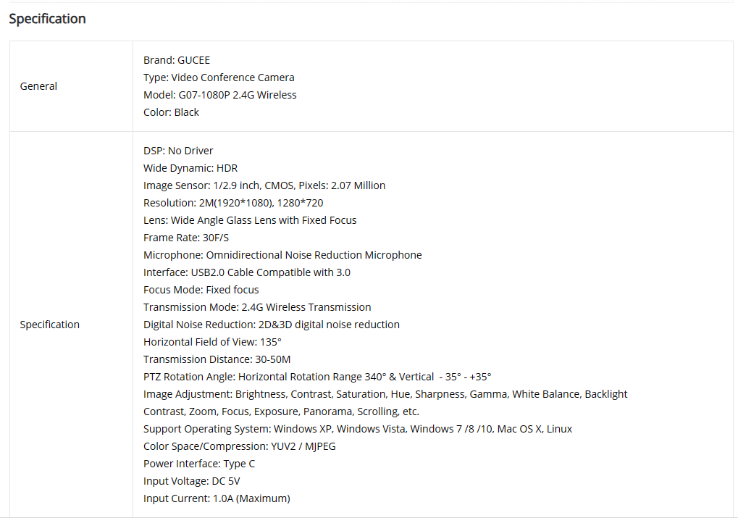Click the Resolution: 2M(1920*1080) line
Viewport: 738px width, 518px height.
(x=233, y=203)
